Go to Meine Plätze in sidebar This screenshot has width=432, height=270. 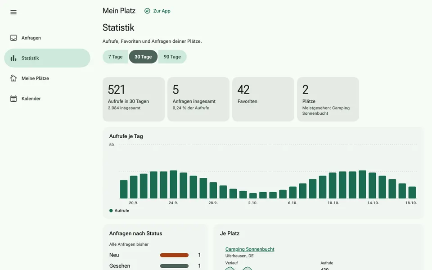(47, 78)
